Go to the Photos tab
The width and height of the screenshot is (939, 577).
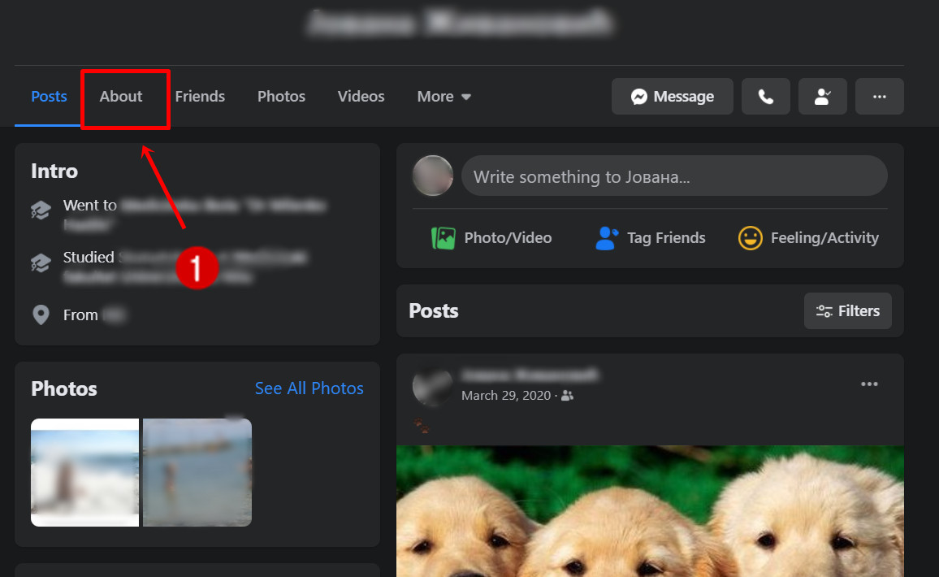tap(282, 97)
